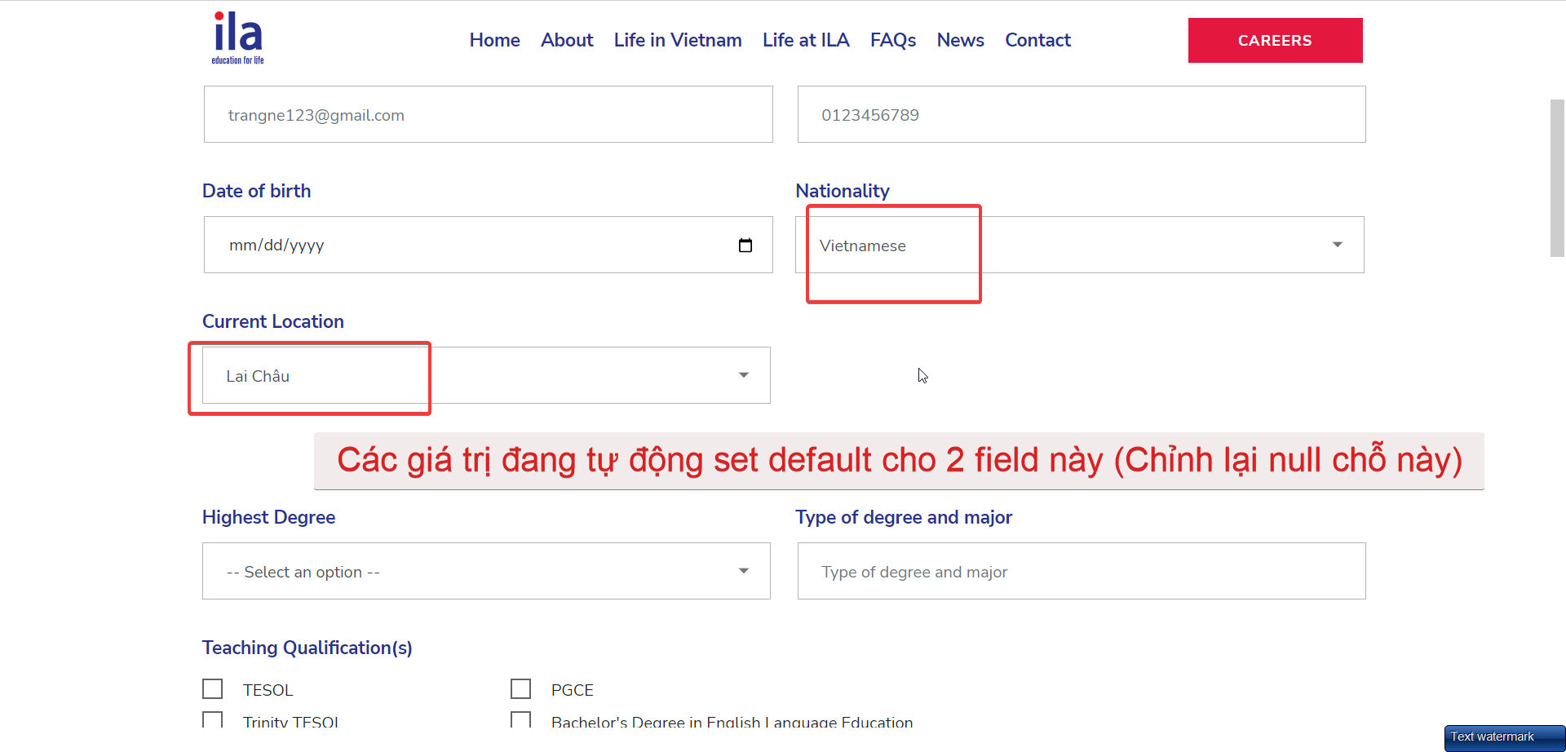Open the Highest Degree select option dropdown
The image size is (1566, 752).
[x=486, y=571]
